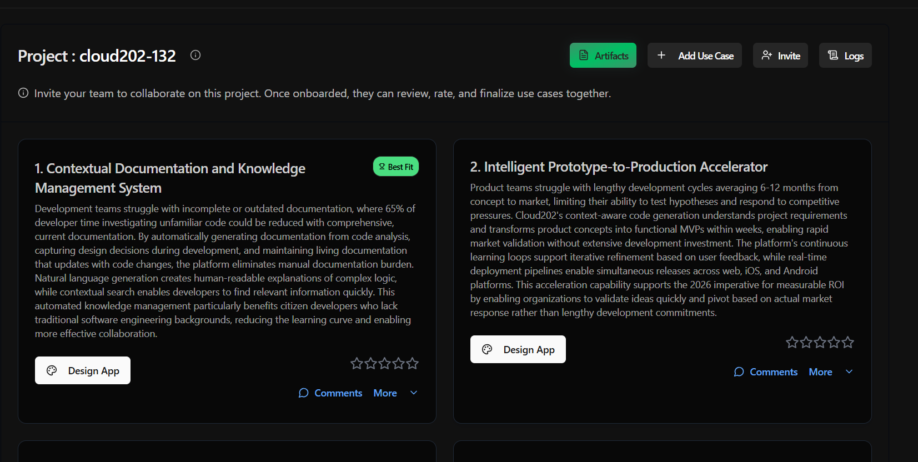Image resolution: width=918 pixels, height=462 pixels.
Task: Rate Prototype-to-Production Accelerator five stars
Action: click(847, 343)
